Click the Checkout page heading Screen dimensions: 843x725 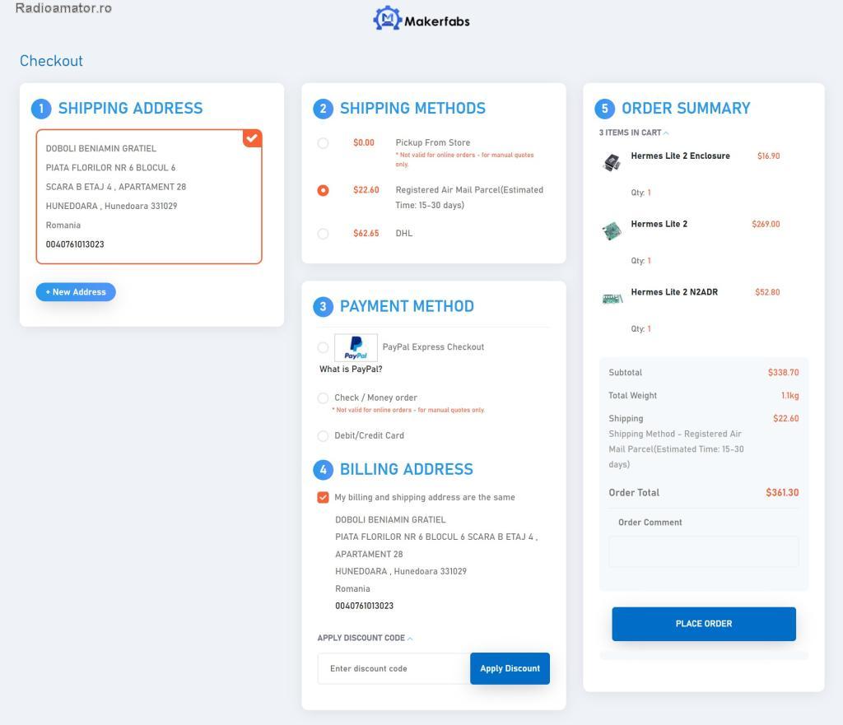coord(52,61)
